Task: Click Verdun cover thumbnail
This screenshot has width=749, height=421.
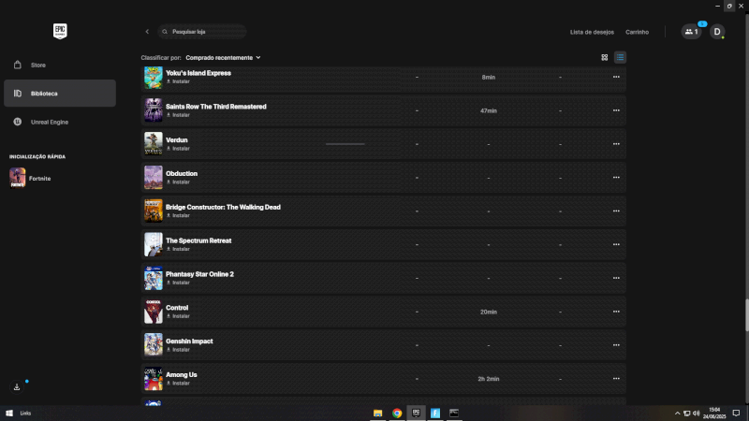Action: tap(154, 144)
